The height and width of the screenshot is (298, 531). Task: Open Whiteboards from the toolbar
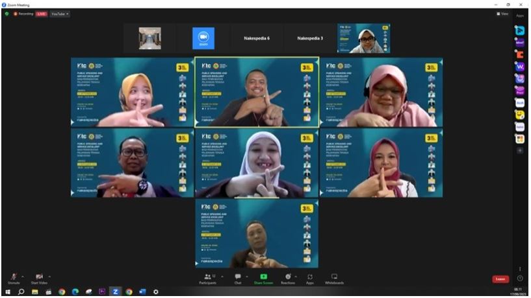(x=334, y=279)
